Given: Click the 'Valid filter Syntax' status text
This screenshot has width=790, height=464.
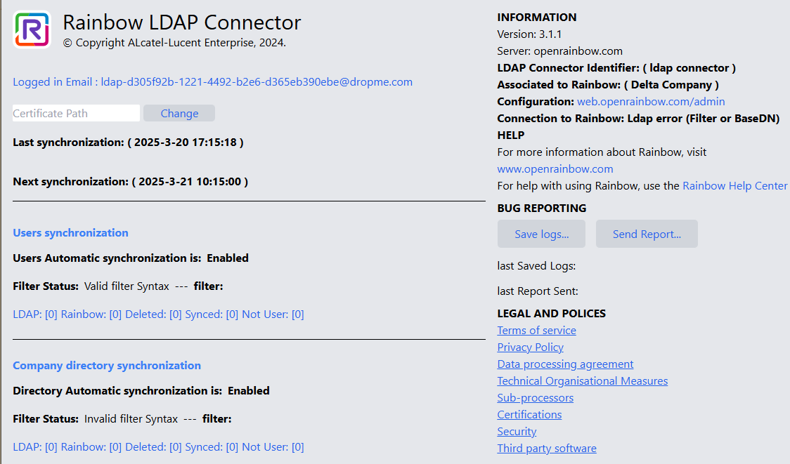Looking at the screenshot, I should [x=127, y=286].
